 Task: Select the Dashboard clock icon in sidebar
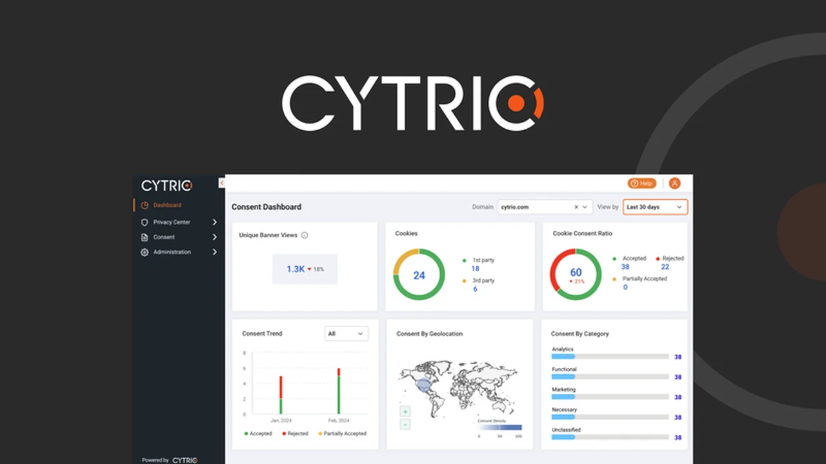tap(145, 205)
